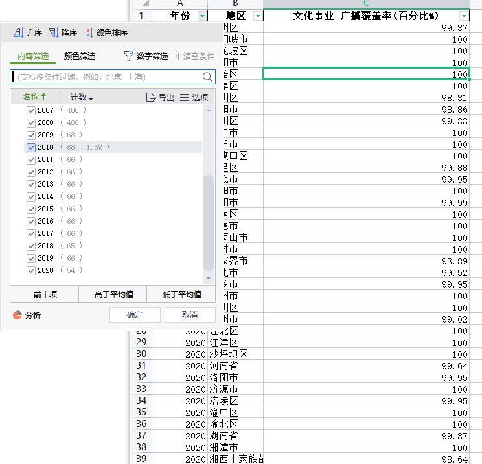Switch to 内容筛选 tab
Screen dimensions: 482x464
tap(33, 56)
